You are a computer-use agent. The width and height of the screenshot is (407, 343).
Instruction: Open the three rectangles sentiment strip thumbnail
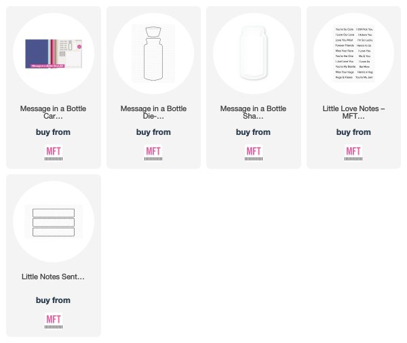pos(54,222)
